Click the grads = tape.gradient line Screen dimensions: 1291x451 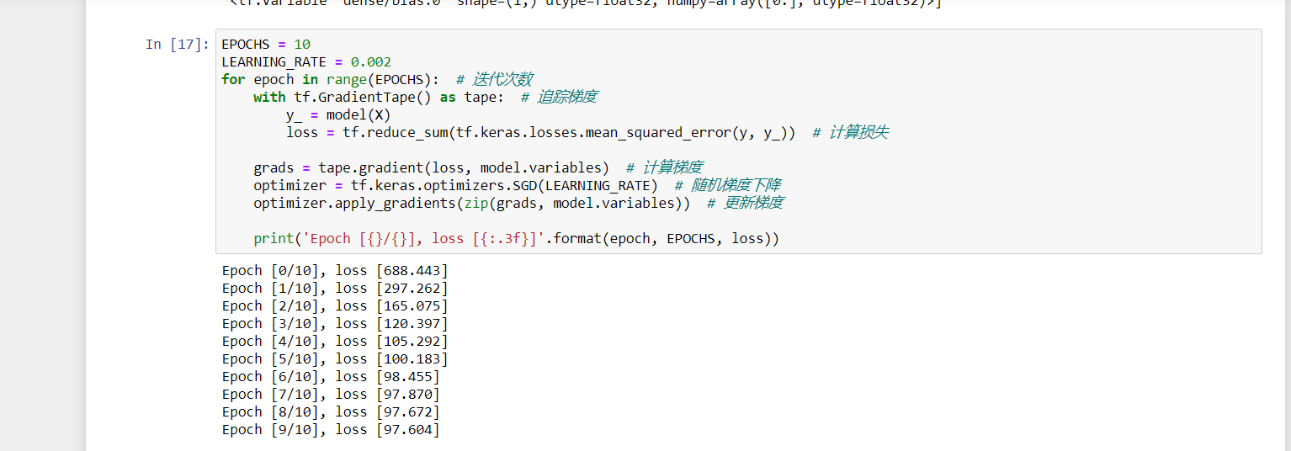[478, 168]
